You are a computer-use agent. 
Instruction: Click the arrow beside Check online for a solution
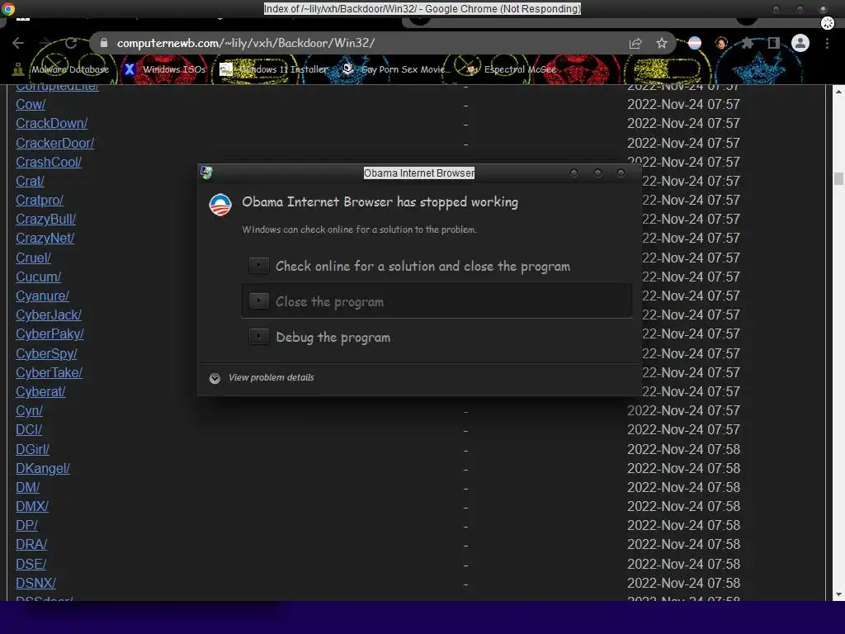pyautogui.click(x=258, y=265)
